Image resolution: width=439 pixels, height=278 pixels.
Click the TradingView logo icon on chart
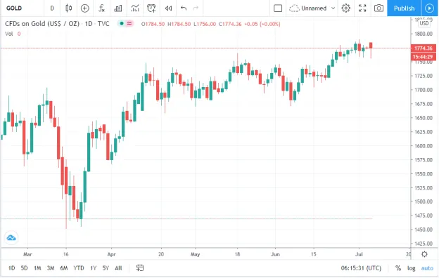tap(11, 238)
